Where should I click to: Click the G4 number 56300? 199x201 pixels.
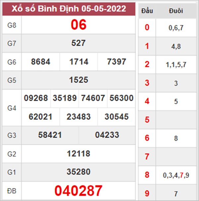(121, 98)
